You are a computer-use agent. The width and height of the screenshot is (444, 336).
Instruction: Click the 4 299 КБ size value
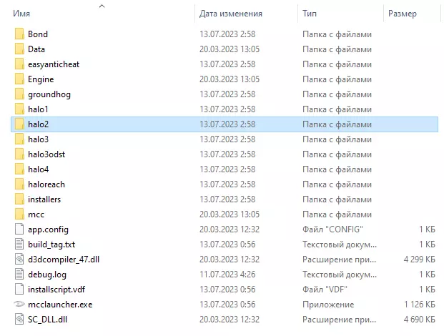coord(420,260)
